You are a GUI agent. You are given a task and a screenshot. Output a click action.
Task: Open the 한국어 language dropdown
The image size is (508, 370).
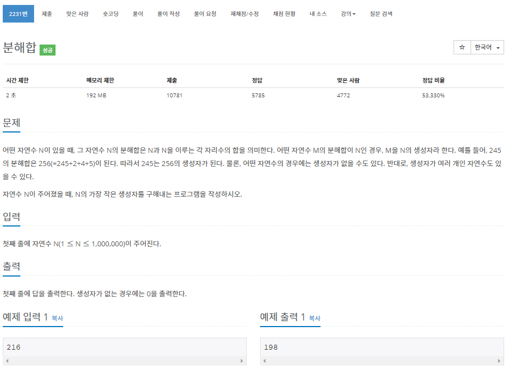(x=488, y=48)
